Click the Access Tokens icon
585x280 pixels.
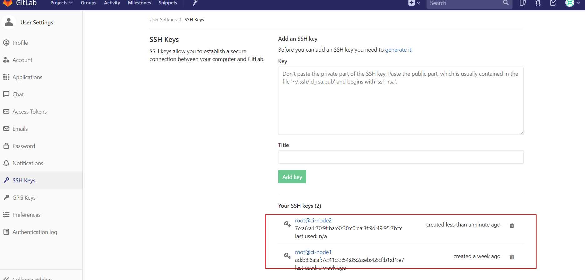click(6, 111)
